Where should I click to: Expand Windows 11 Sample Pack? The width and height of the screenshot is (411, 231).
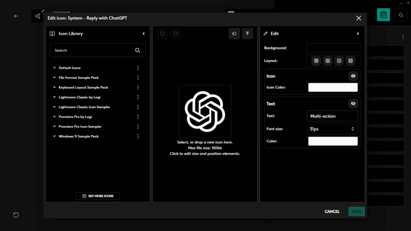54,136
